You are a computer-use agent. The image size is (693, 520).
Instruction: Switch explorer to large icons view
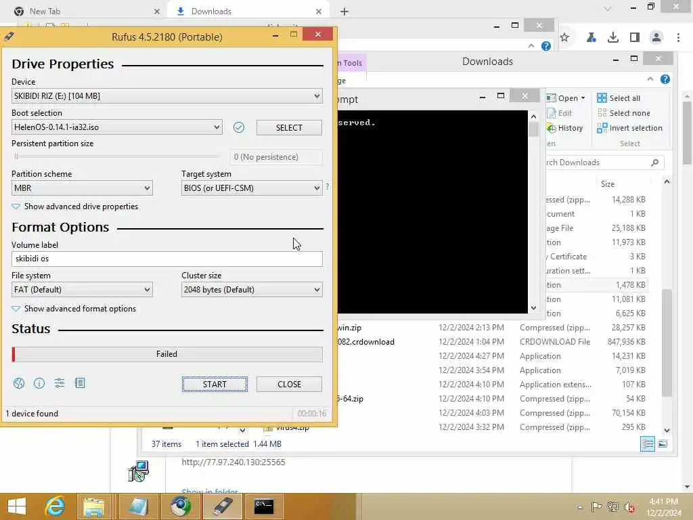point(663,444)
